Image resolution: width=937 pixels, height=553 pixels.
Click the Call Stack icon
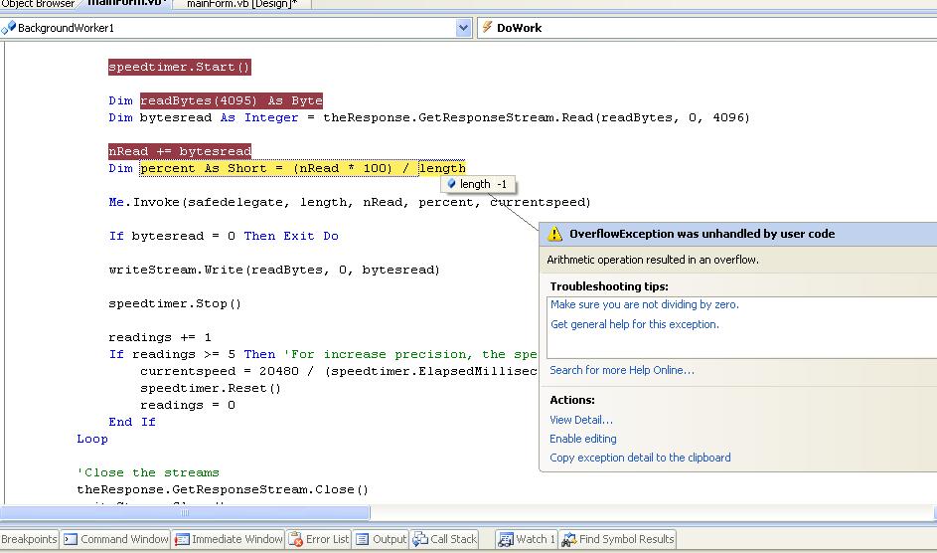[x=420, y=539]
